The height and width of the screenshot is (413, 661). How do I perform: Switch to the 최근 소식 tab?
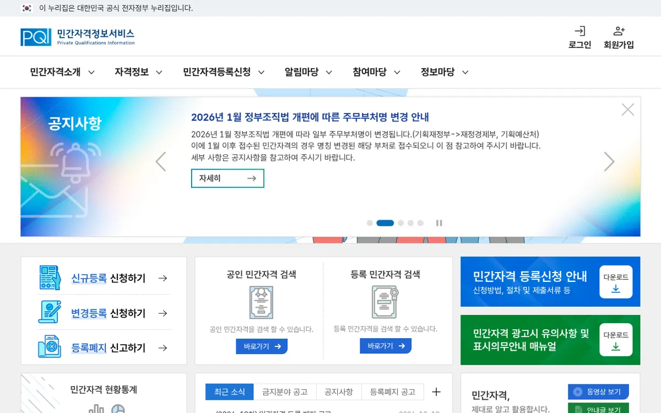[x=230, y=392]
